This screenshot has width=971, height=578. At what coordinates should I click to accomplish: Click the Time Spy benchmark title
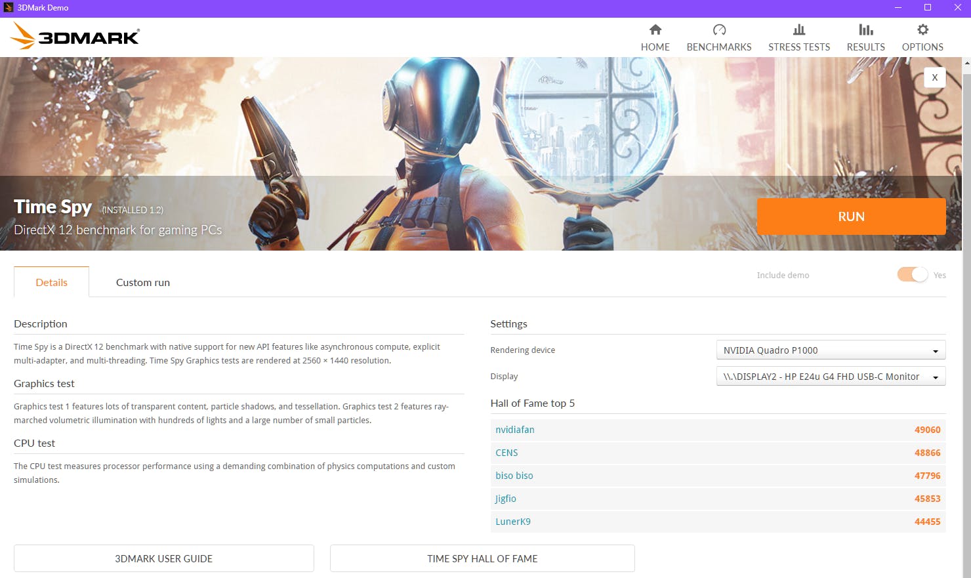pyautogui.click(x=52, y=207)
